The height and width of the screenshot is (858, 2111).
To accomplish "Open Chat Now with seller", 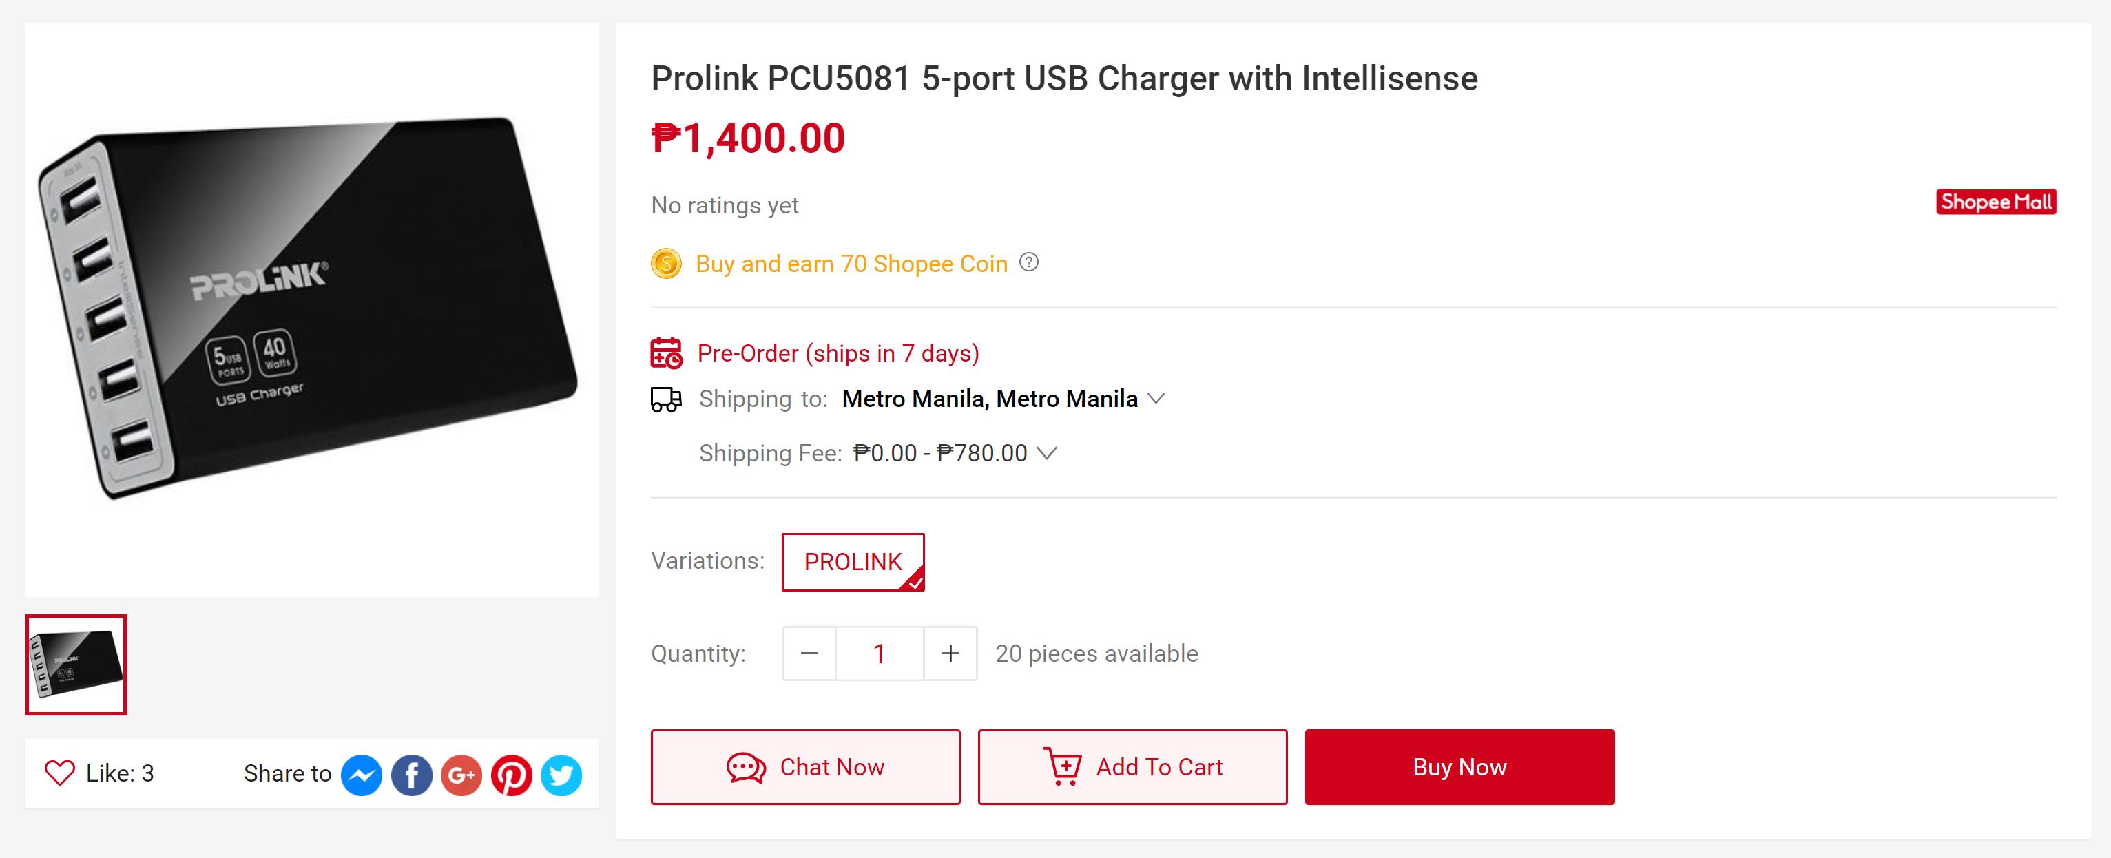I will (806, 767).
